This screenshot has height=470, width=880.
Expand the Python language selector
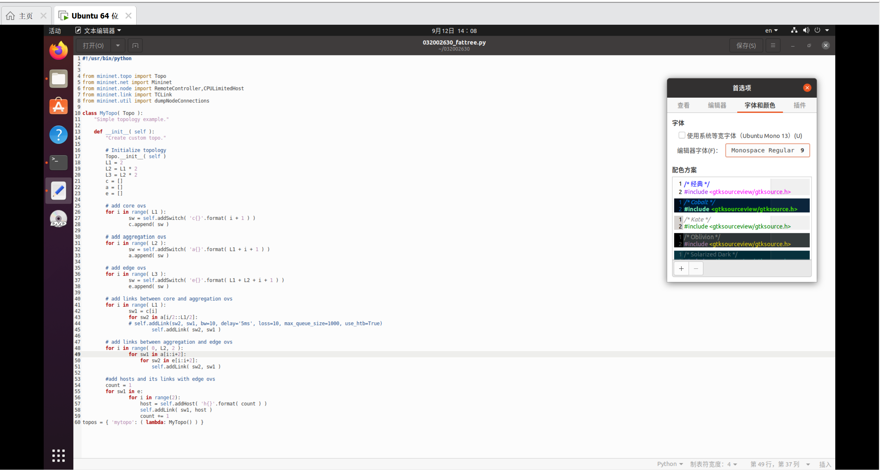669,464
